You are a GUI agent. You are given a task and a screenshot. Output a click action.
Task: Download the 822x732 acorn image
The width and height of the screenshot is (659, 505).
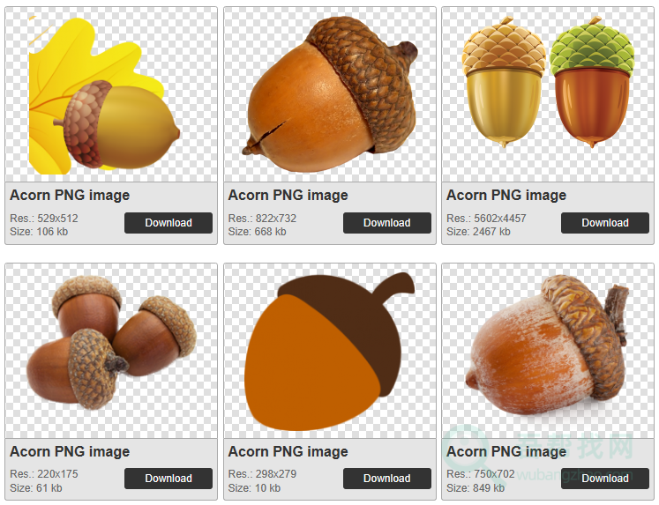coord(386,223)
